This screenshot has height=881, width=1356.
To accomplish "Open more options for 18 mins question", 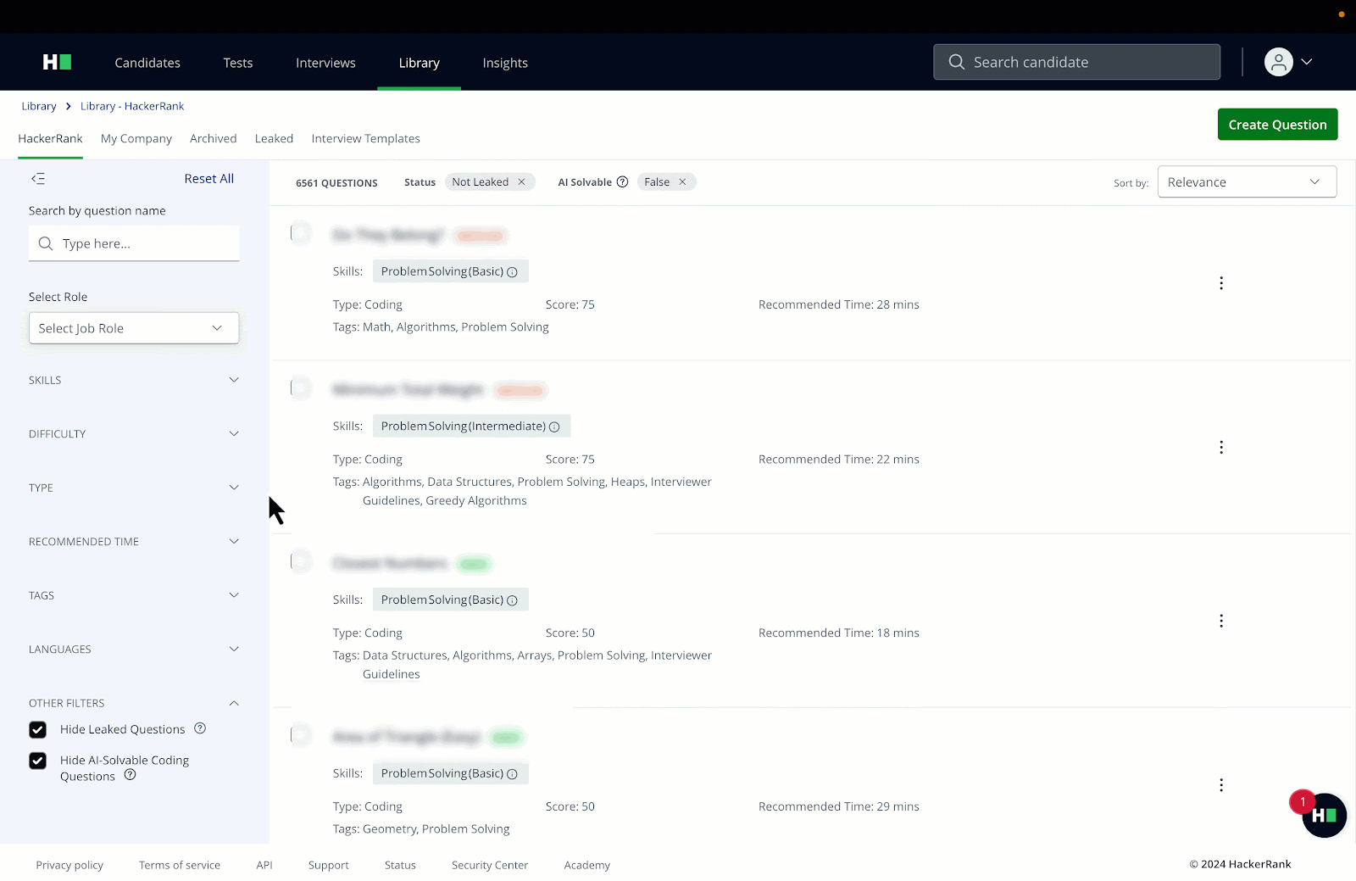I will point(1220,621).
